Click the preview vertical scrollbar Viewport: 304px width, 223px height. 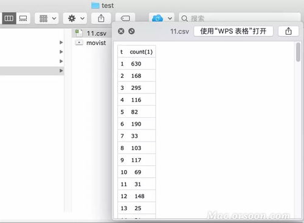[x=298, y=52]
